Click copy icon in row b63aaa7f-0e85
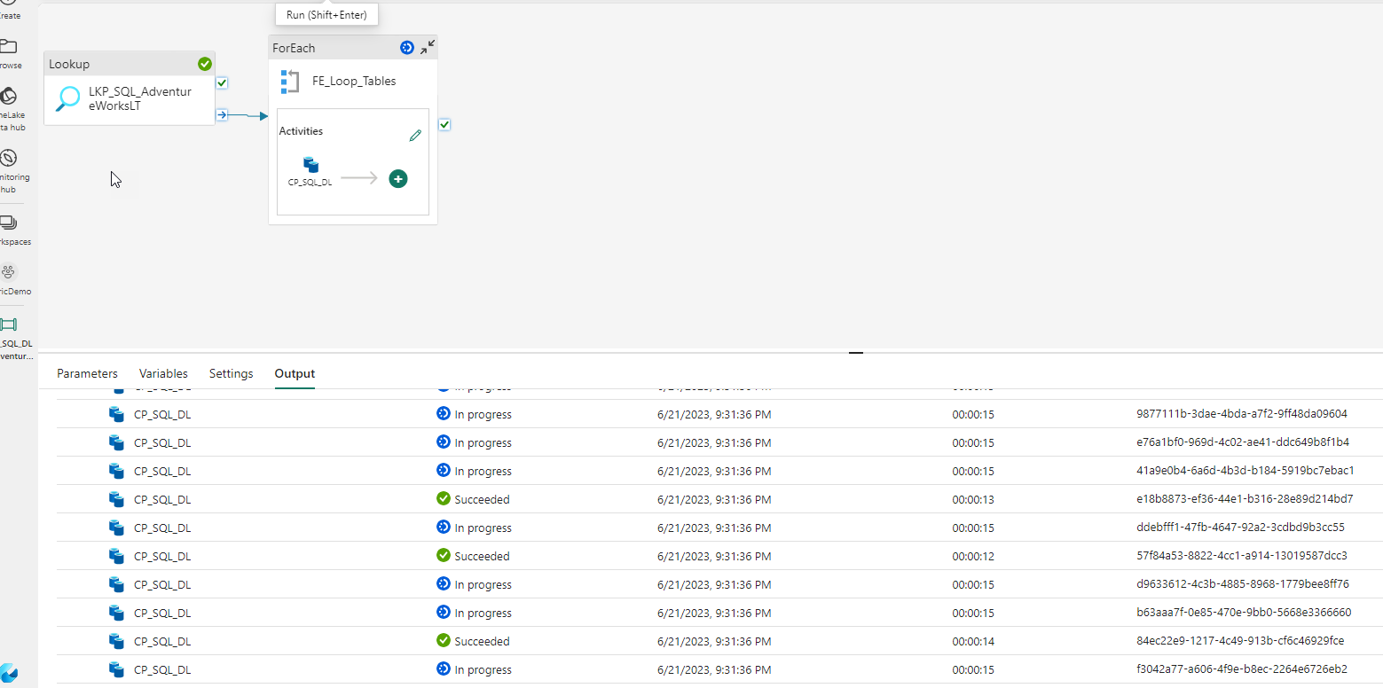1383x688 pixels. pyautogui.click(x=116, y=613)
